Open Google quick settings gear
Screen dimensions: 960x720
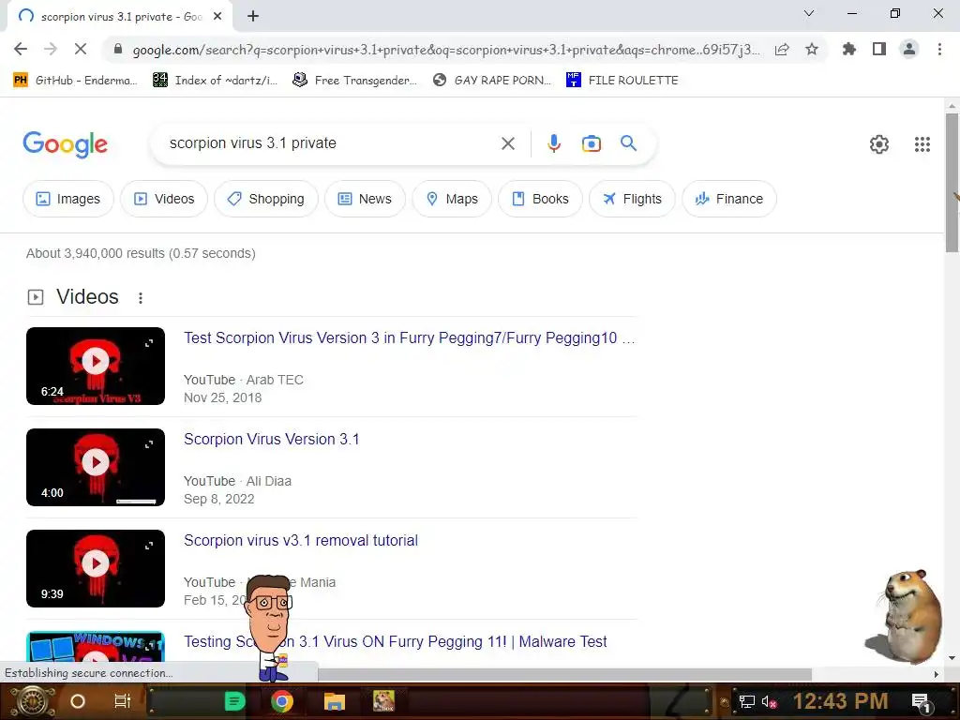coord(879,144)
